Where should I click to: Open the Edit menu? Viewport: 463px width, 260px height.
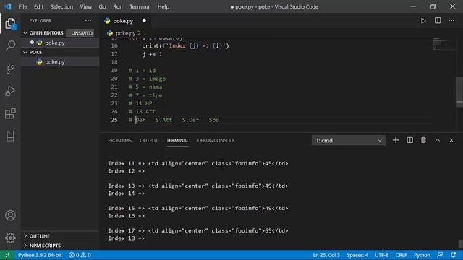pos(38,6)
